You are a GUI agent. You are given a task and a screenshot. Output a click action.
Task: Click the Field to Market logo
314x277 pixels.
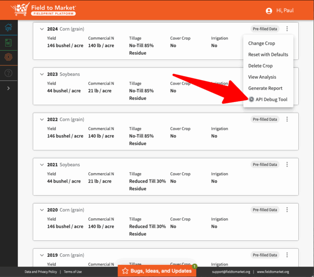(44, 10)
